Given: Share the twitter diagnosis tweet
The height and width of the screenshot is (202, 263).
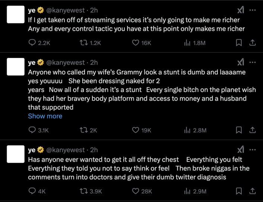Looking at the screenshot, I should [252, 191].
